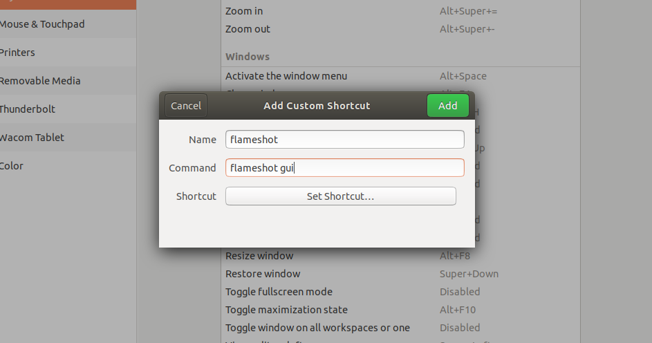Cancel the Add Custom Shortcut dialog
Viewport: 652px width, 343px height.
click(x=186, y=106)
